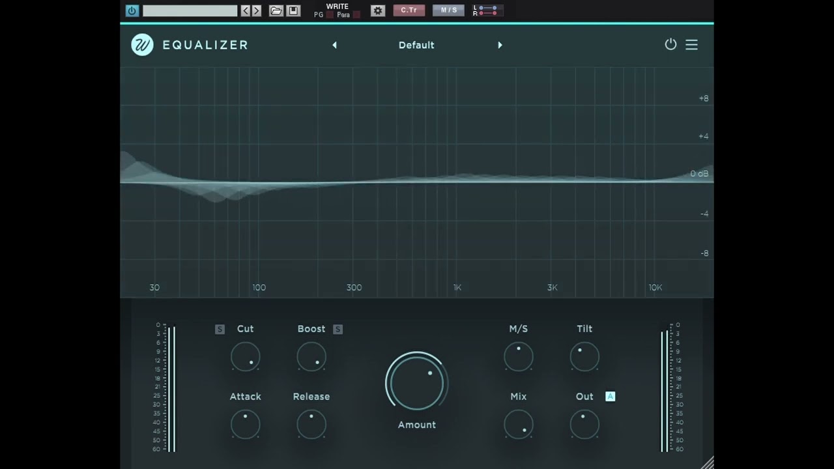Click the Out knob

(584, 424)
